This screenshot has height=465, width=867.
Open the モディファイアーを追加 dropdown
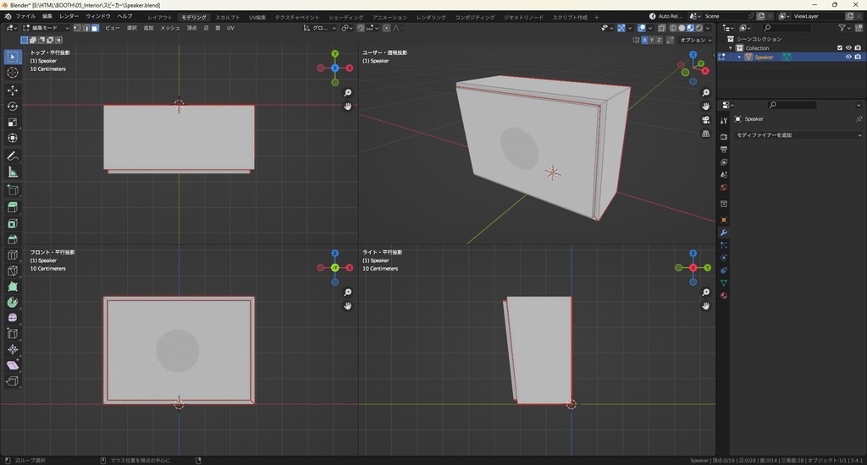pyautogui.click(x=798, y=135)
